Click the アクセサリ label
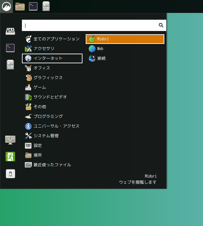This screenshot has width=203, height=226. coord(44,48)
